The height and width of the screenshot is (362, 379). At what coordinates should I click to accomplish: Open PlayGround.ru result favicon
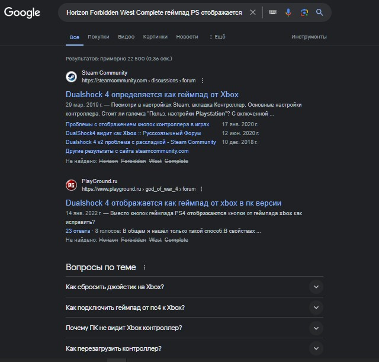pyautogui.click(x=71, y=185)
